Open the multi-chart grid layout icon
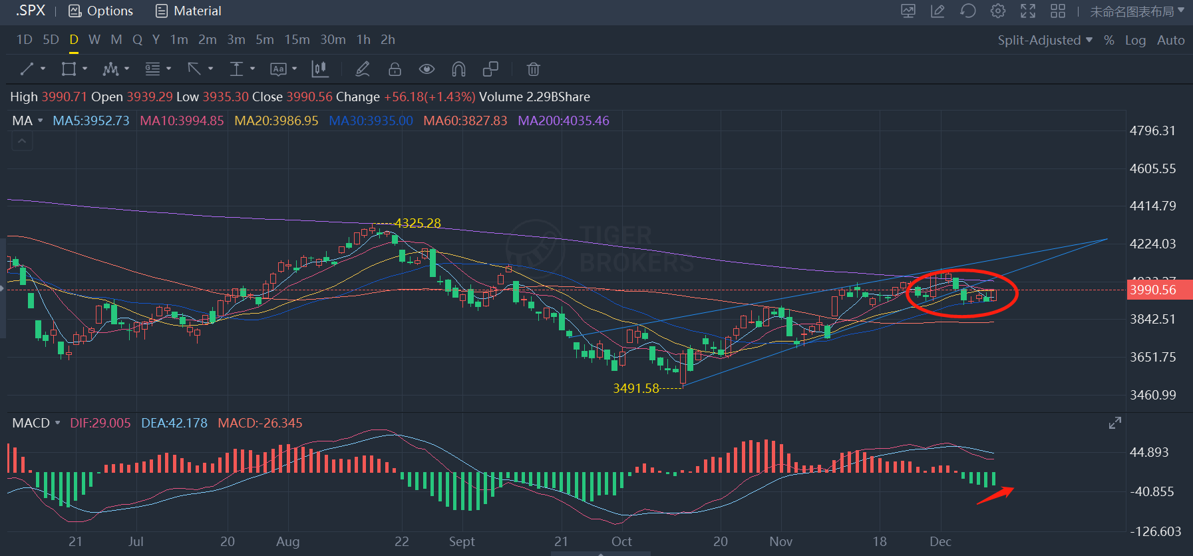 pyautogui.click(x=1058, y=11)
